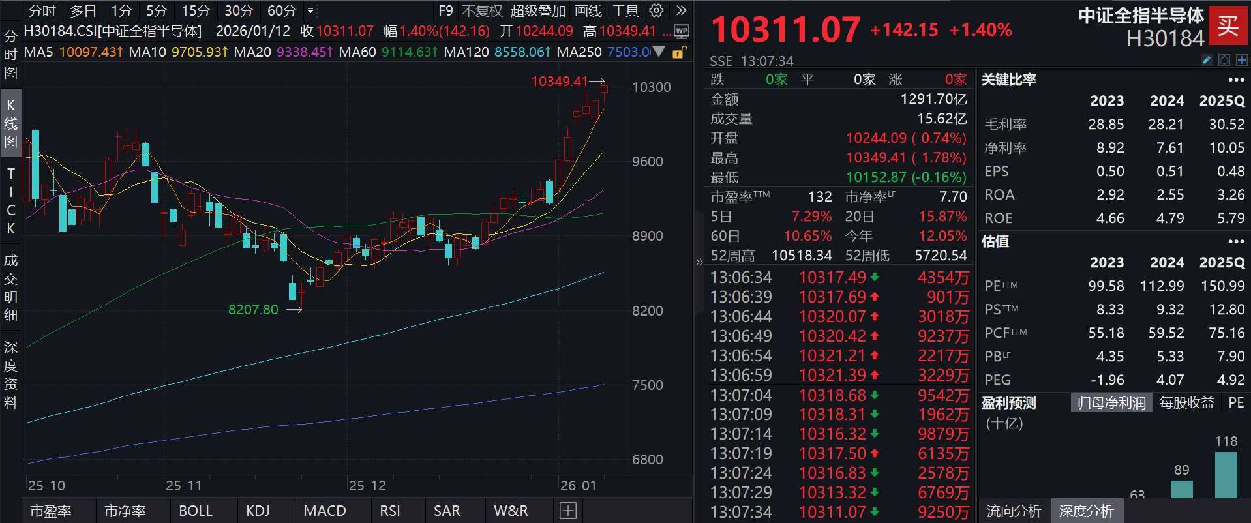Switch to 分时图 view tab

click(x=10, y=54)
